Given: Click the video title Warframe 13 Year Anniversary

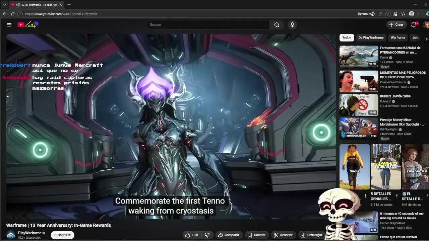Looking at the screenshot, I should (x=58, y=225).
